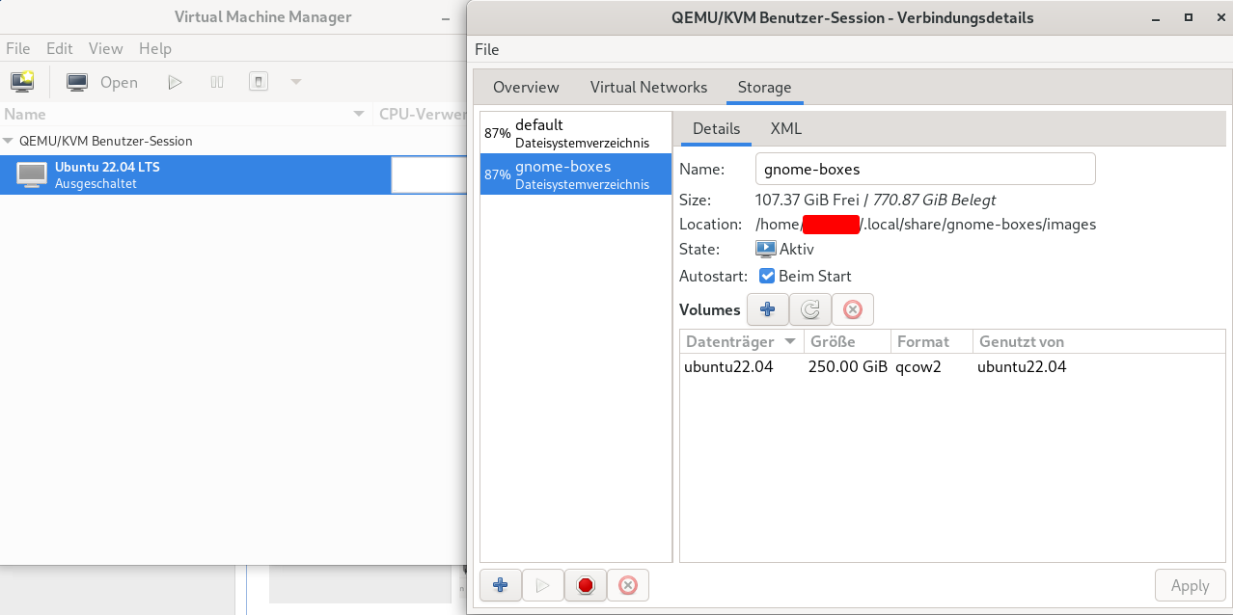Open the shutdown options dropdown arrow

(x=296, y=82)
